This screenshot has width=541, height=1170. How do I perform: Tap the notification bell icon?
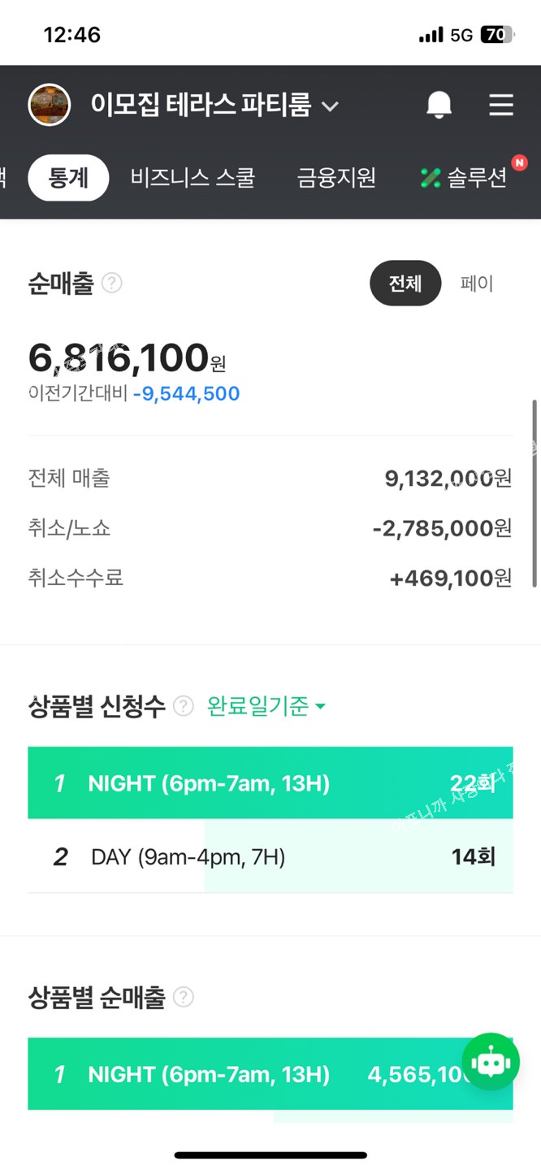coord(439,105)
